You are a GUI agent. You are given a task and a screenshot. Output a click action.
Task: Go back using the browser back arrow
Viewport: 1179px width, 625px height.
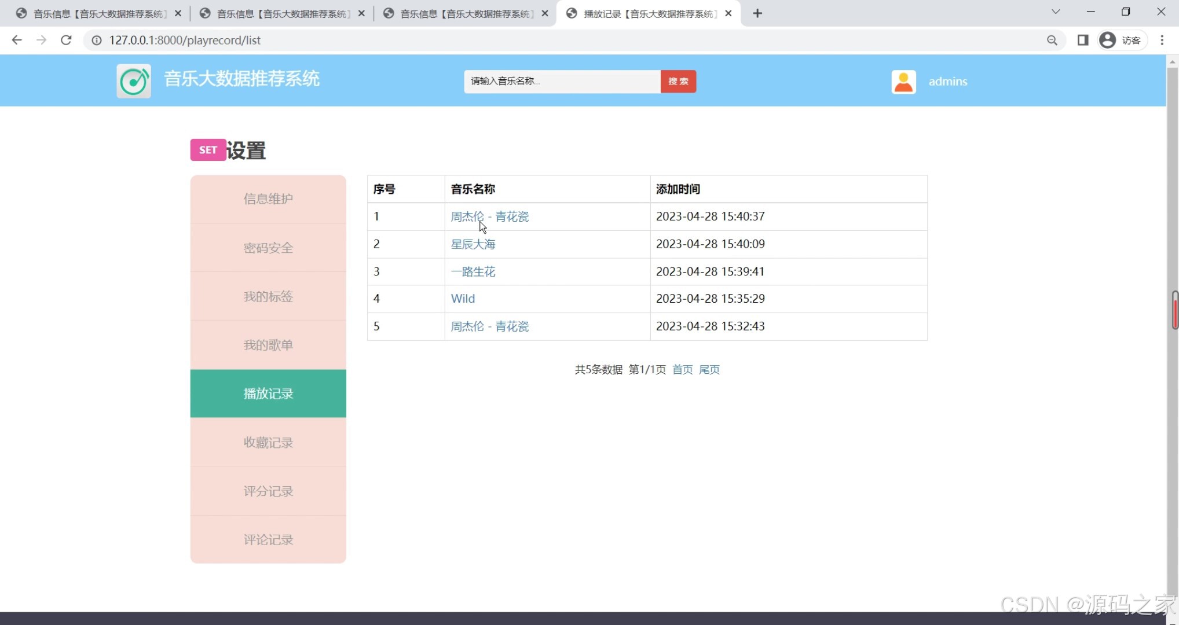pos(17,40)
